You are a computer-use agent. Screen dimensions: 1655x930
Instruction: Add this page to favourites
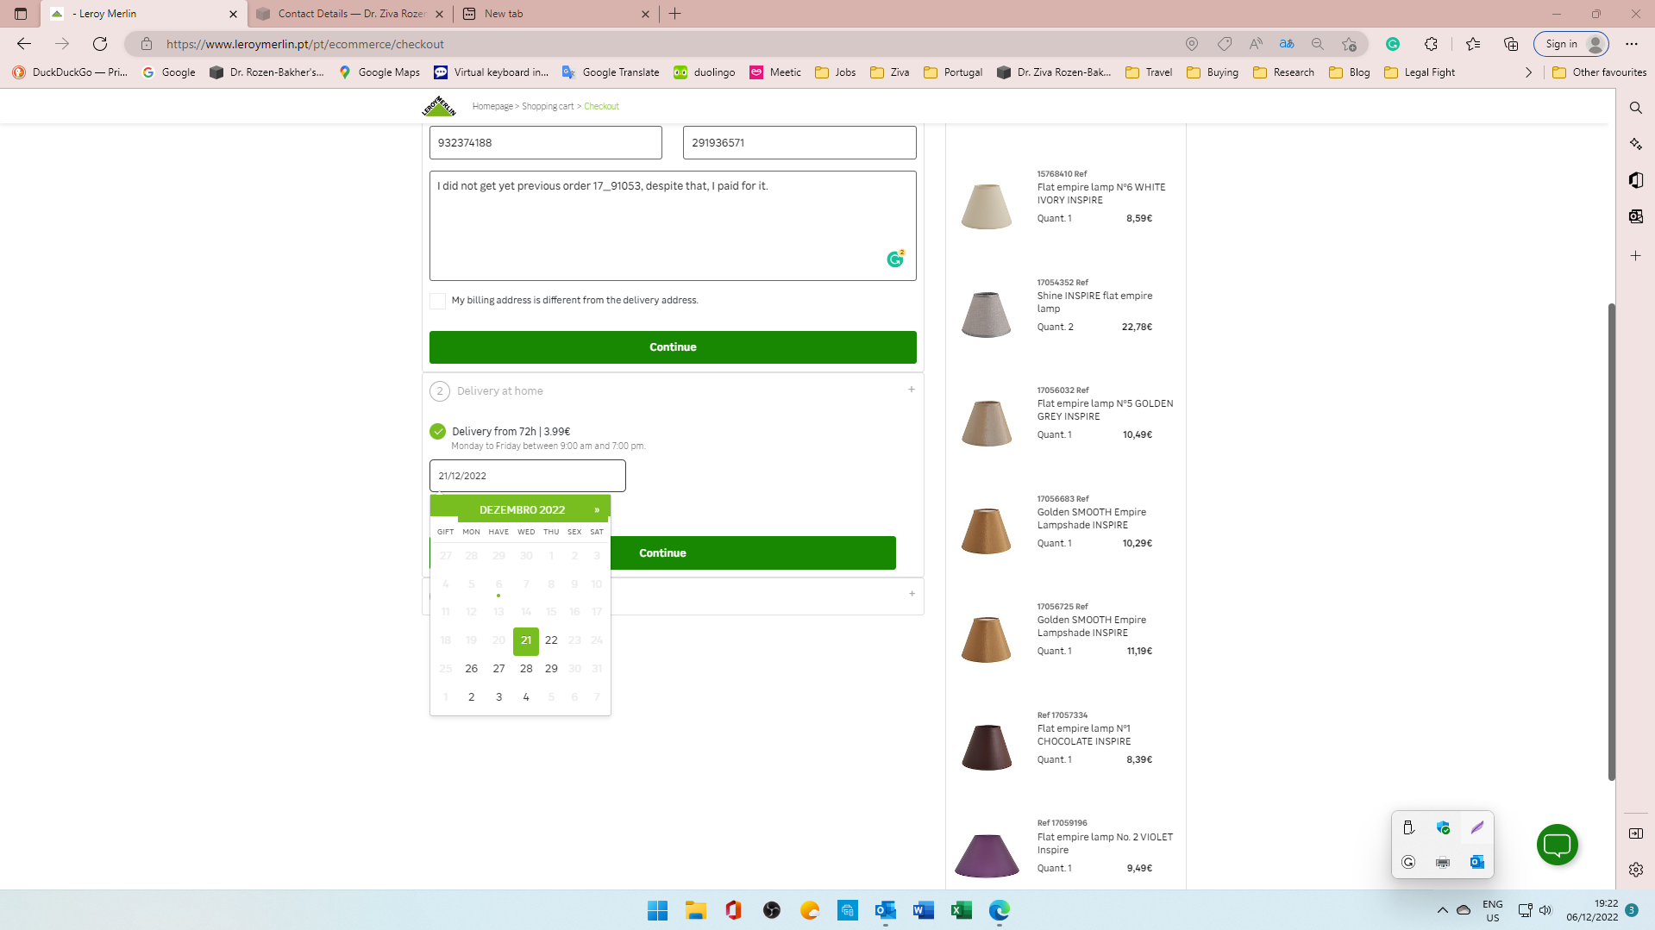click(x=1349, y=44)
